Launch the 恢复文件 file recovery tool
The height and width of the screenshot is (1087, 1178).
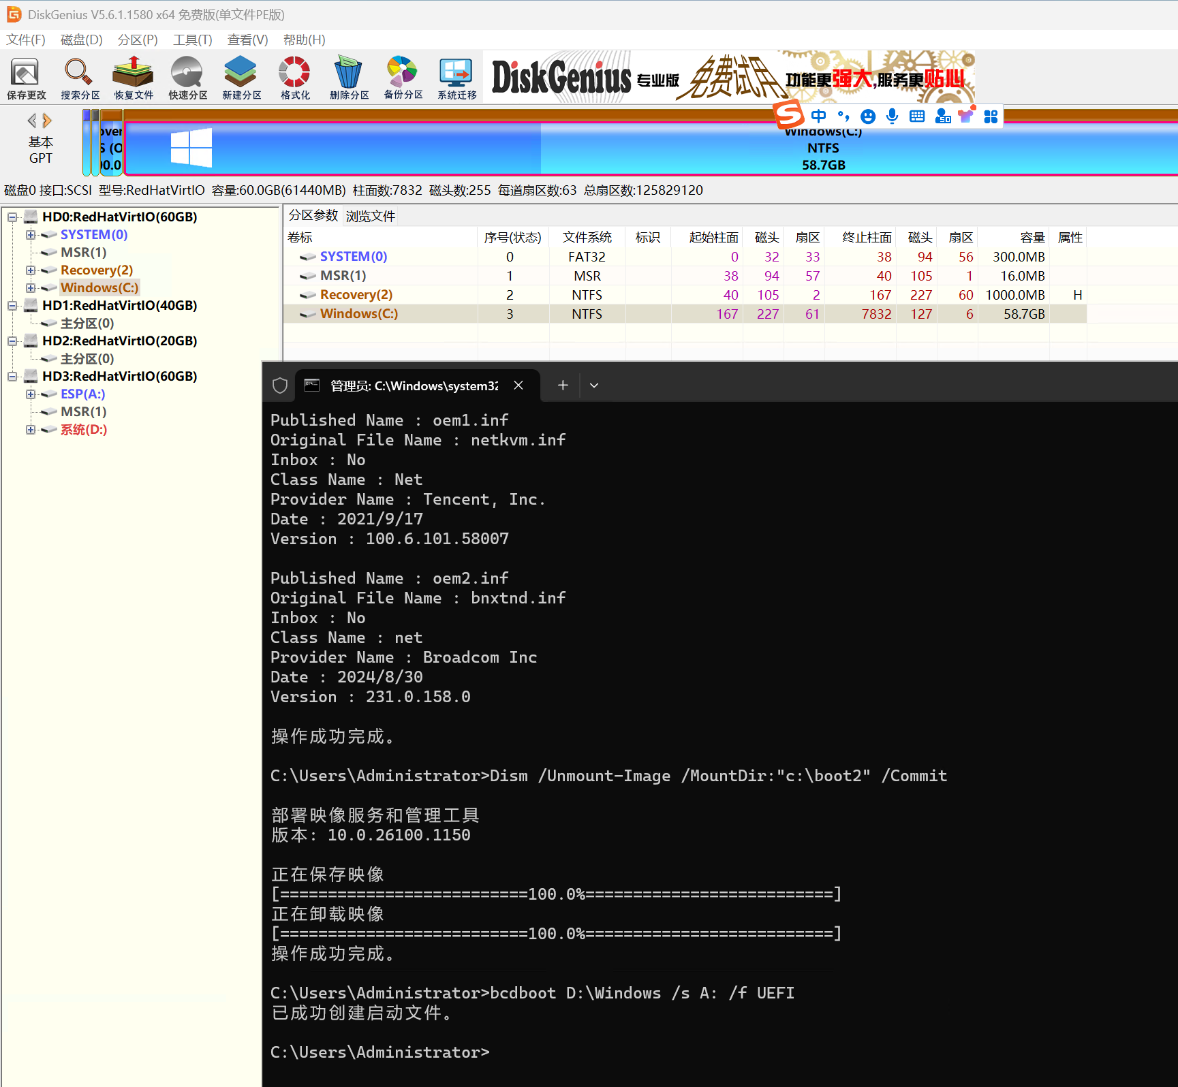(x=134, y=78)
